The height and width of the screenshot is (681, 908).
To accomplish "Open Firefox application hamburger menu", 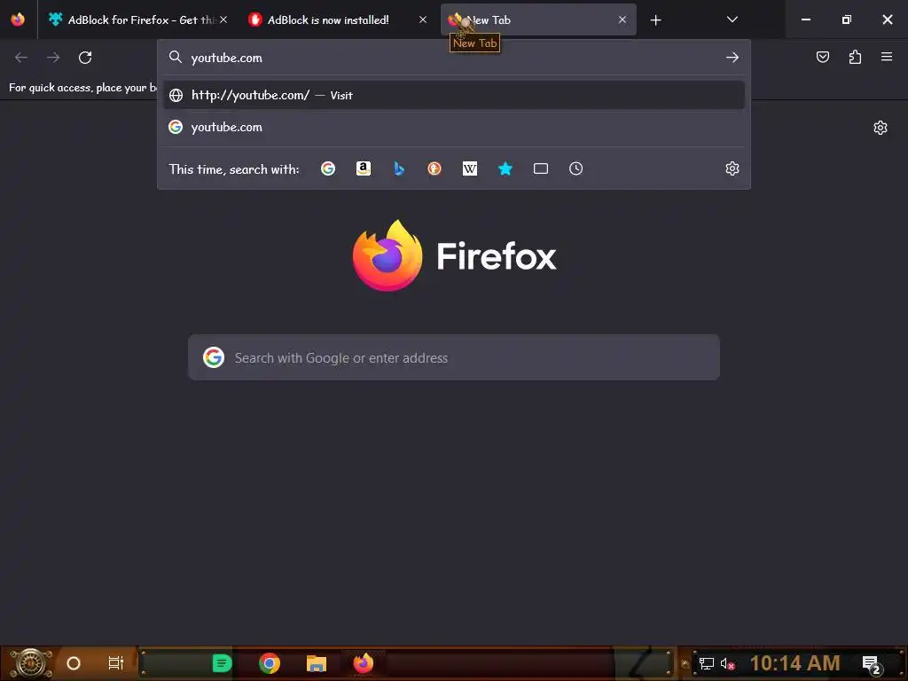I will (887, 57).
